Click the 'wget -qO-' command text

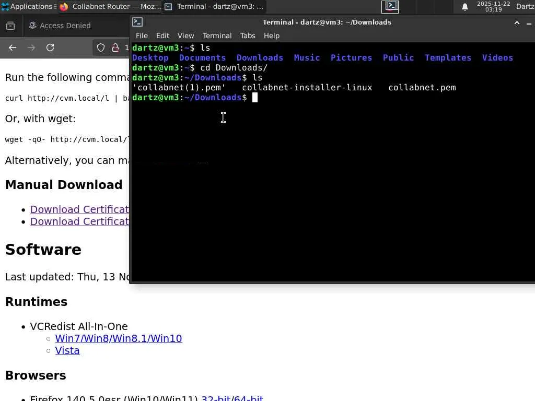click(25, 140)
